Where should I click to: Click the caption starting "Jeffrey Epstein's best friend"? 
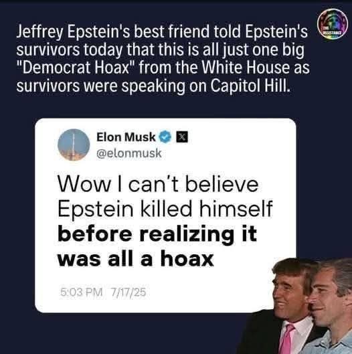[x=163, y=59]
